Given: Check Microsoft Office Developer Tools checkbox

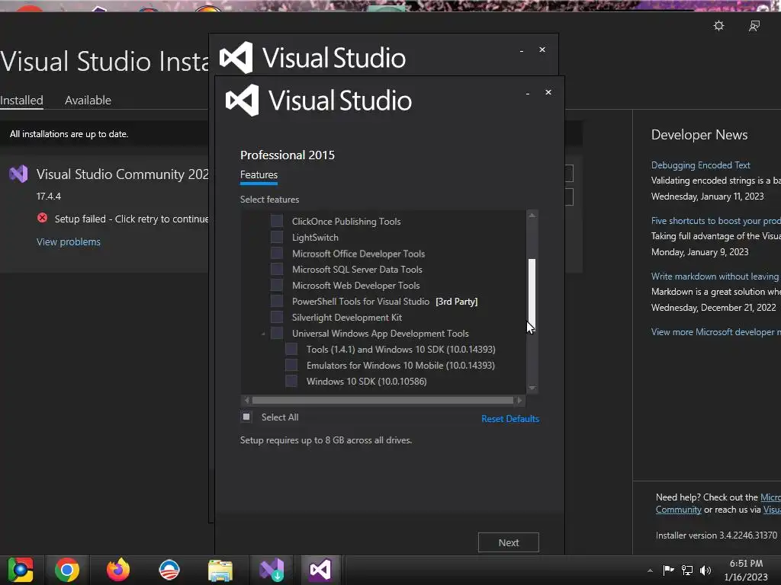Looking at the screenshot, I should [x=276, y=253].
